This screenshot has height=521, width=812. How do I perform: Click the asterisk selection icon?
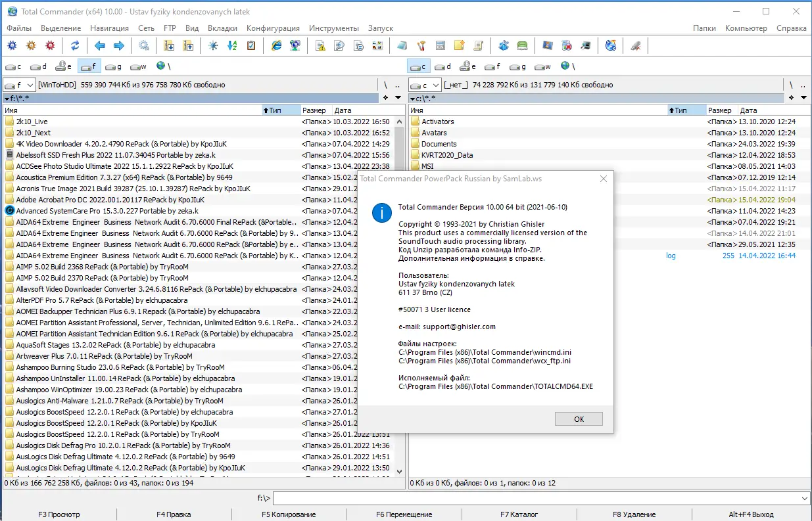coord(213,45)
